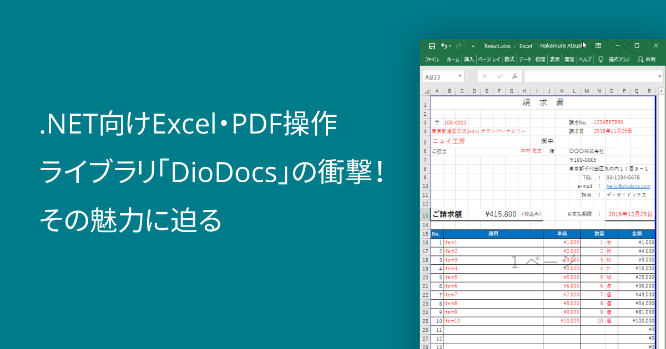Click the formula bar cancel X icon
666x349 pixels.
coord(485,76)
